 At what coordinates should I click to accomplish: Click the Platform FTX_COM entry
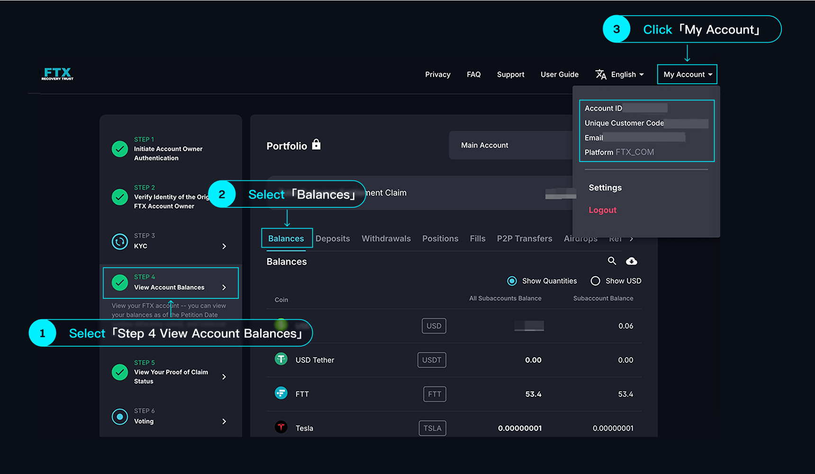point(619,152)
